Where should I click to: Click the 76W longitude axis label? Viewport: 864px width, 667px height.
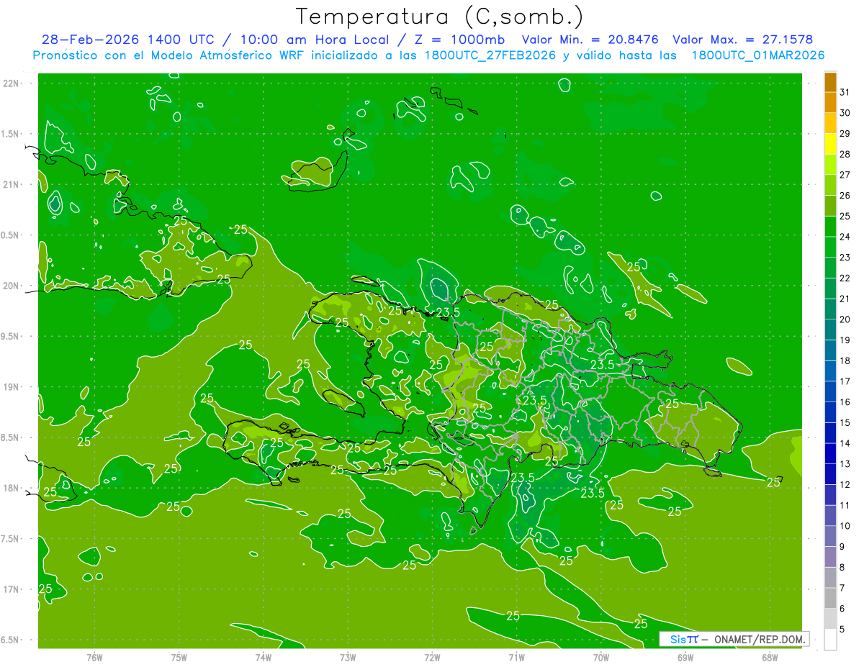coord(94,658)
